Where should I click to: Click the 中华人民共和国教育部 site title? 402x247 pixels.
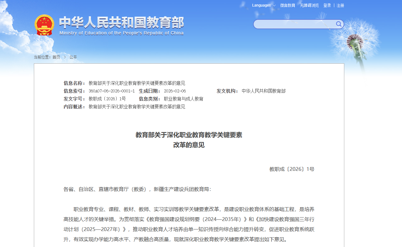click(x=121, y=23)
